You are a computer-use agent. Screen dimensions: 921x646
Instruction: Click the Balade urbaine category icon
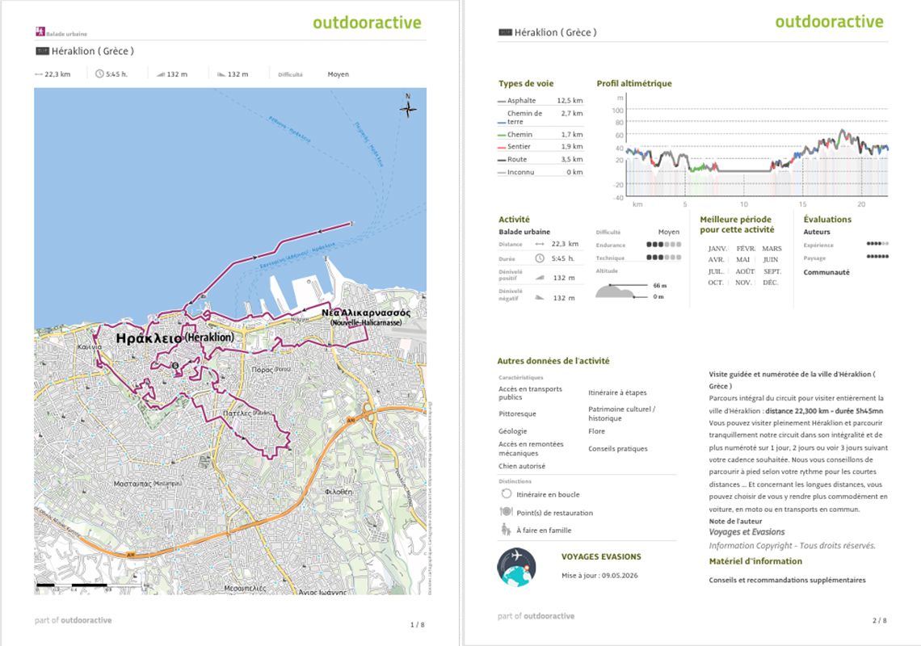40,31
